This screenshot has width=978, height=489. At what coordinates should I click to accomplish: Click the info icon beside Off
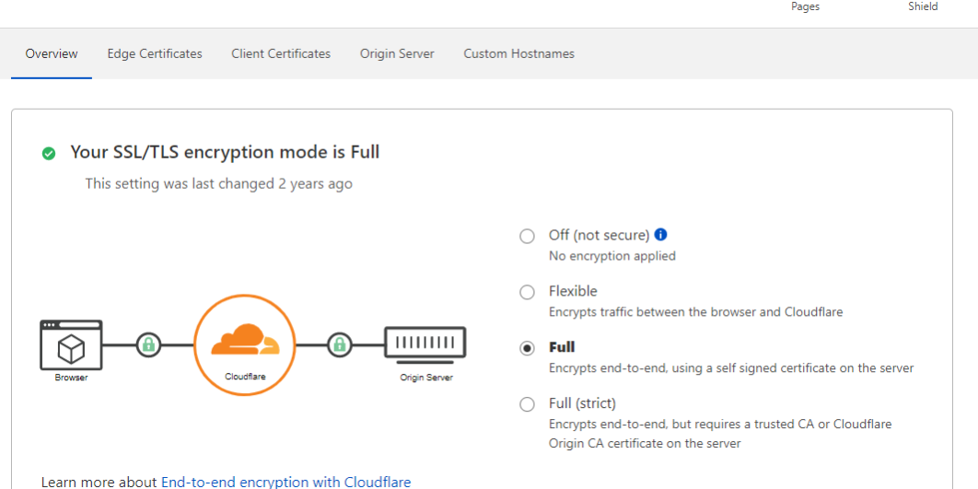pyautogui.click(x=660, y=235)
